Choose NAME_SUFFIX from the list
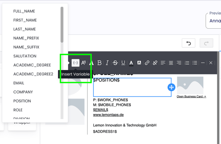The height and width of the screenshot is (144, 221). (26, 47)
